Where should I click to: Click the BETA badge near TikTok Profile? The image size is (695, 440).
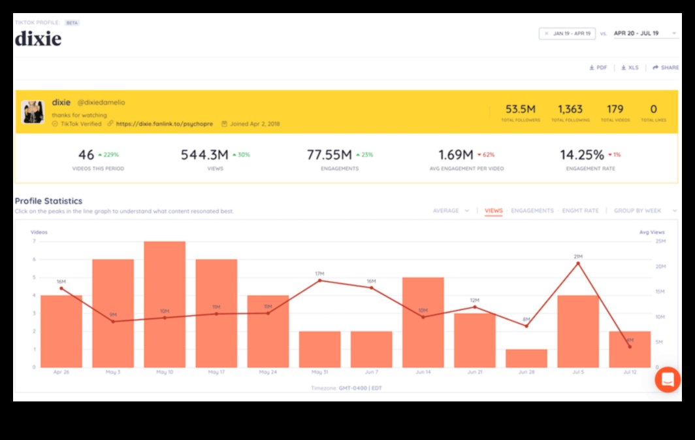[72, 22]
